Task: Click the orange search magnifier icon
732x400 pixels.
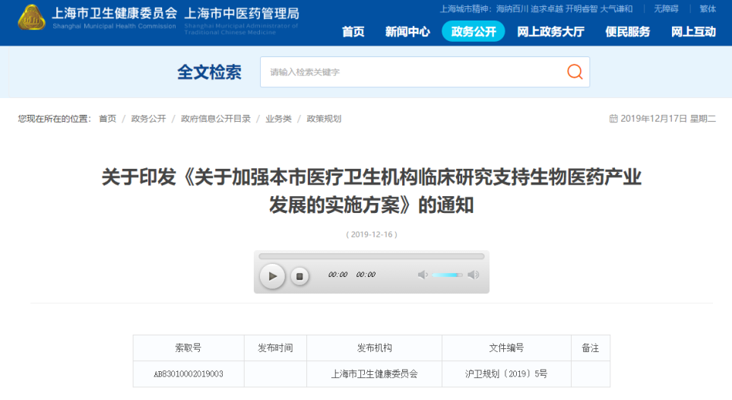Action: click(x=575, y=72)
